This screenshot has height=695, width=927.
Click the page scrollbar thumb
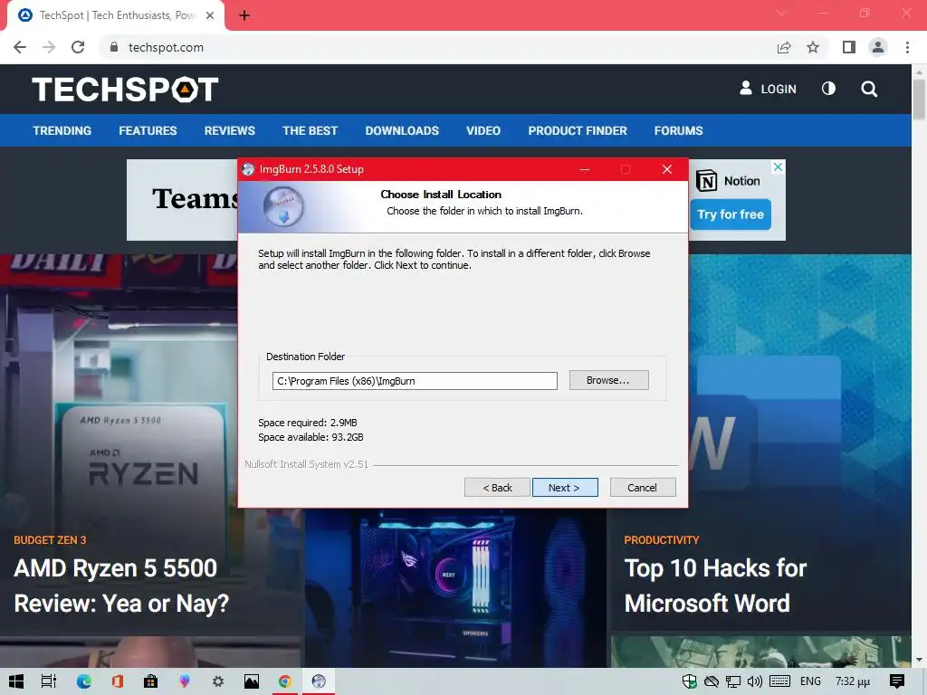919,99
